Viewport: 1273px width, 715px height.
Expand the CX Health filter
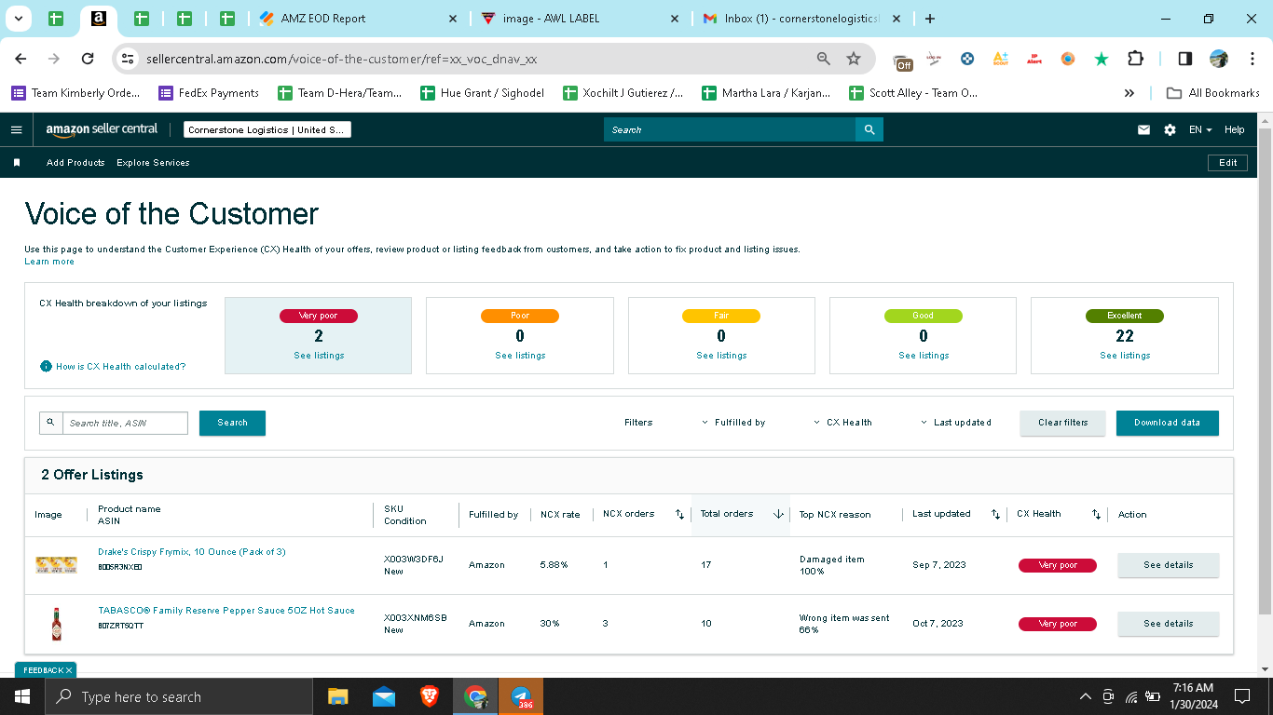pos(842,423)
